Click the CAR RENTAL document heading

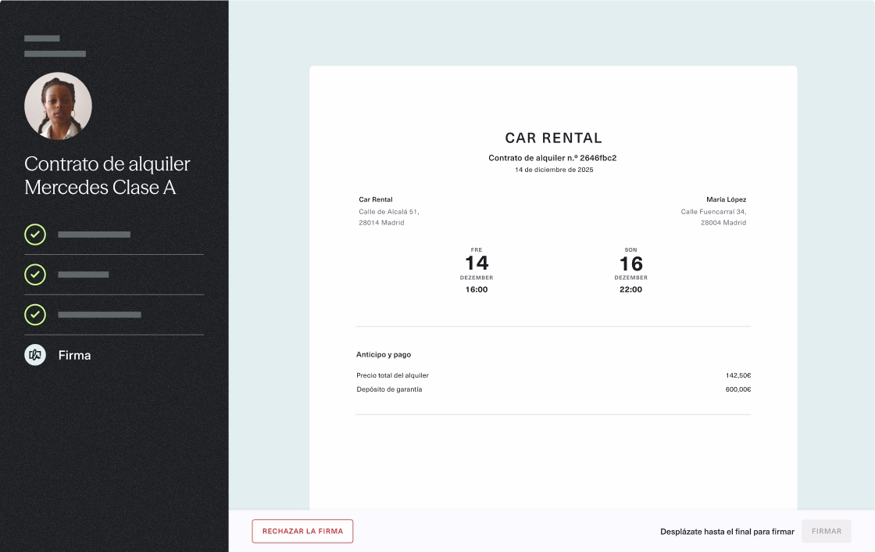coord(553,138)
